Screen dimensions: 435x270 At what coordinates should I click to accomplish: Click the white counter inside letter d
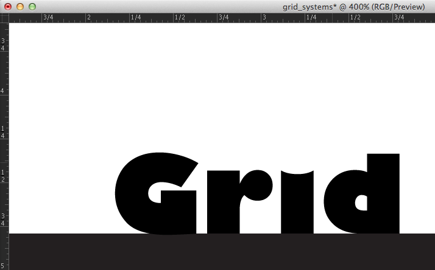coord(361,203)
